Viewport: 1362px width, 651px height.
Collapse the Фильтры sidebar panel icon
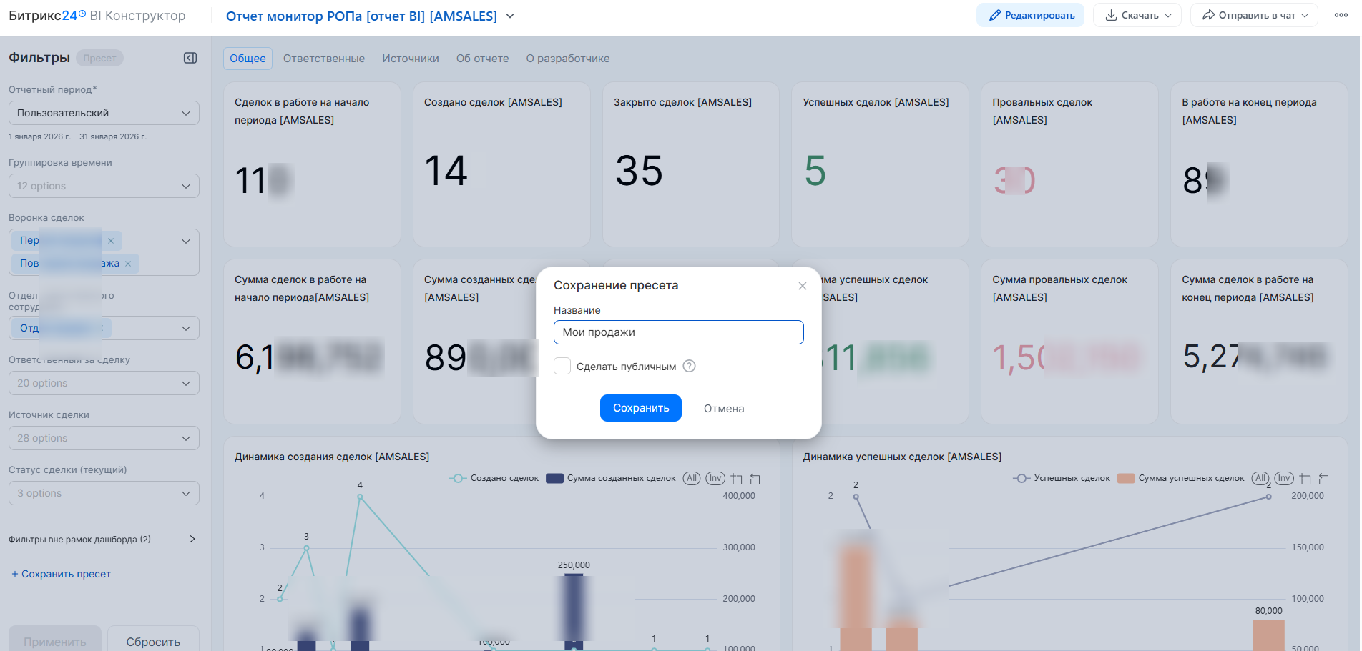(x=190, y=58)
